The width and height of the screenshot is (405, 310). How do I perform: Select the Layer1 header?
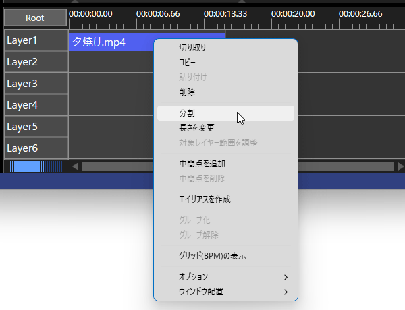(36, 40)
